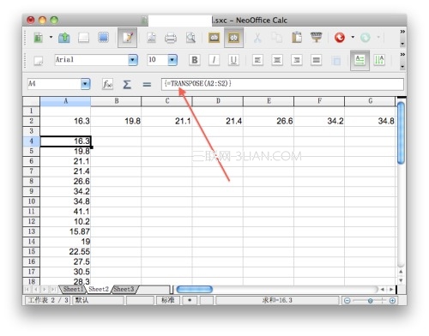
Task: Click the last sheet navigation arrow
Action: point(53,290)
